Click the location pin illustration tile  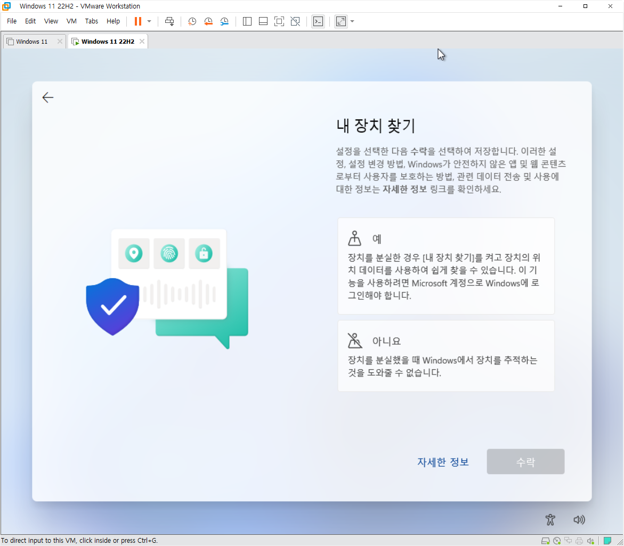134,254
